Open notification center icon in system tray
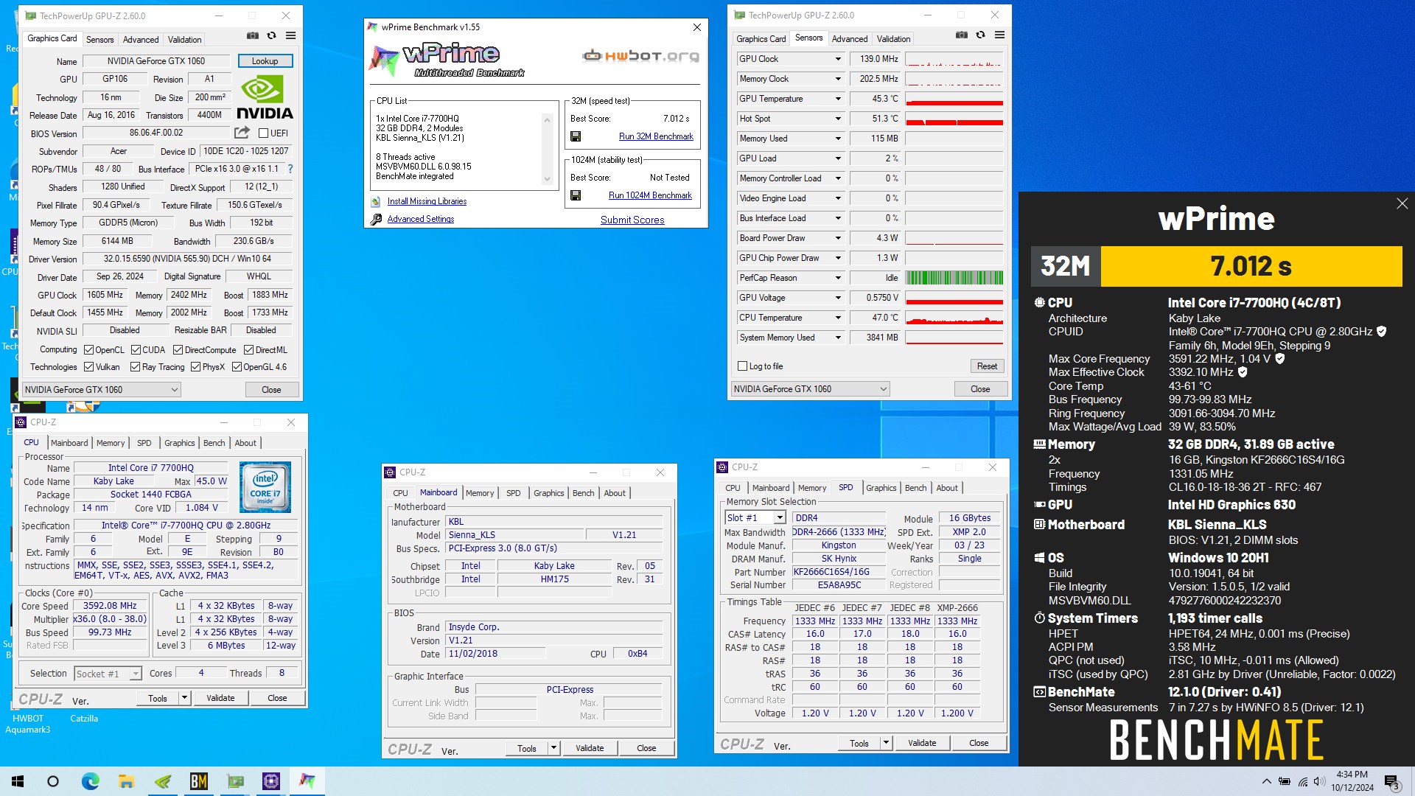The height and width of the screenshot is (796, 1415). click(x=1392, y=782)
